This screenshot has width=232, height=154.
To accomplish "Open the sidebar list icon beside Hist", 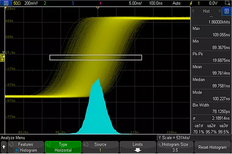I will pyautogui.click(x=226, y=11).
